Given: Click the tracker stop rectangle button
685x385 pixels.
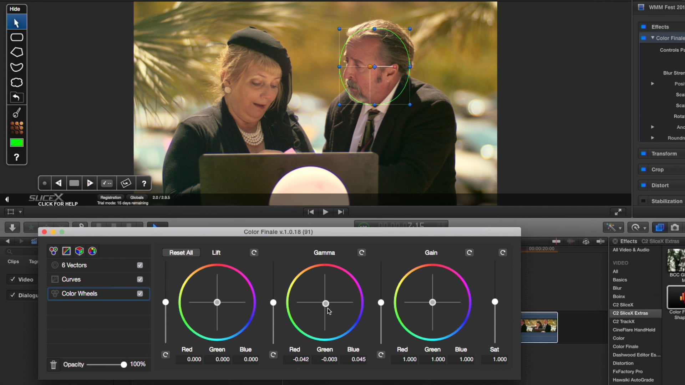Looking at the screenshot, I should coord(74,183).
